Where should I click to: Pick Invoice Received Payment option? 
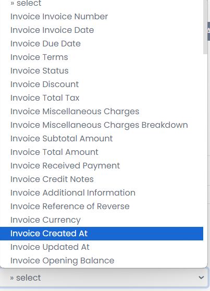102,165
